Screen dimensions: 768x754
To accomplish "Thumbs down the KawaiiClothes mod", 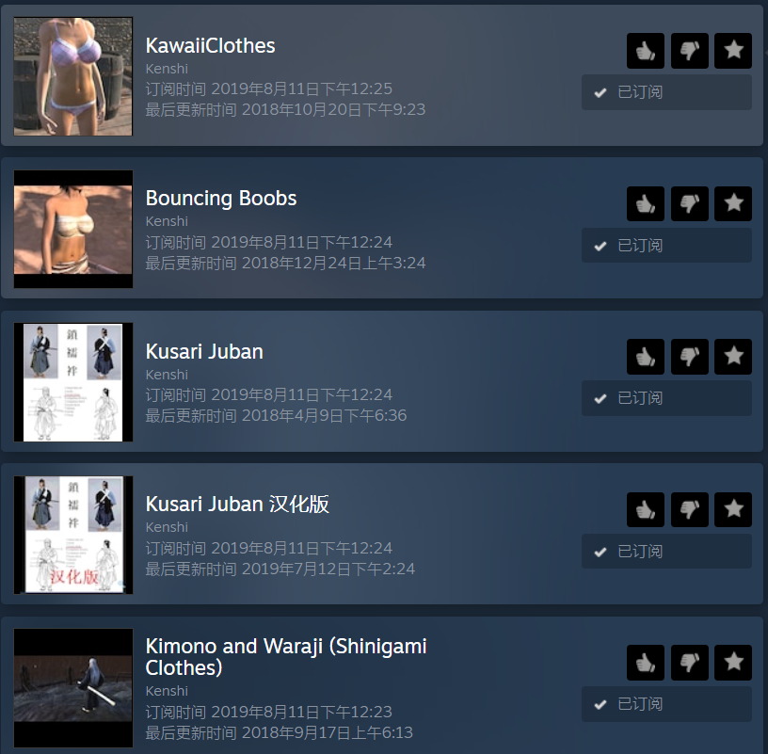I will point(690,51).
